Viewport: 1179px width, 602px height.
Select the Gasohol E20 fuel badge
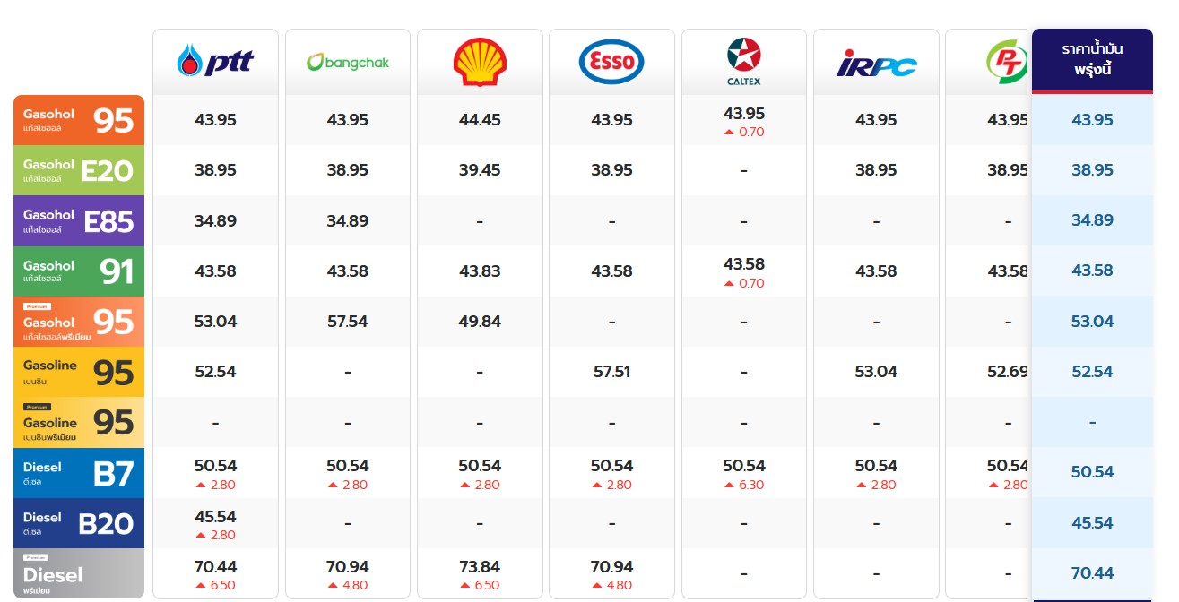pyautogui.click(x=79, y=170)
